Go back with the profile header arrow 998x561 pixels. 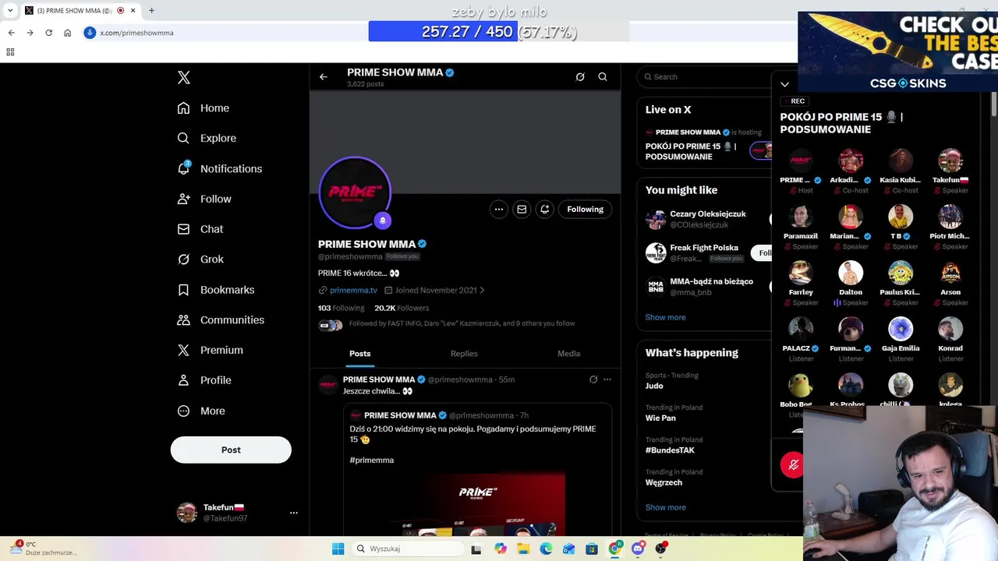click(323, 77)
